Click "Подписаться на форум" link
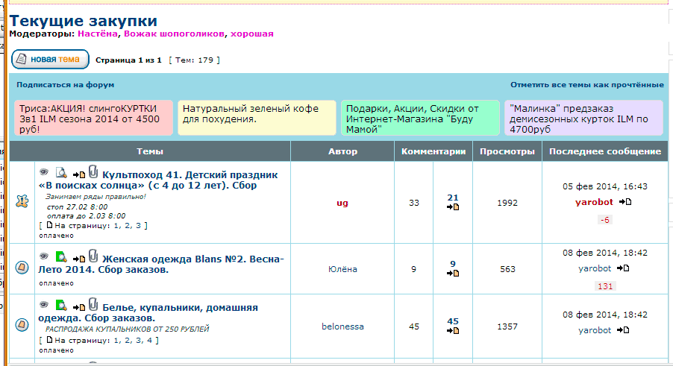This screenshot has width=673, height=366. [x=66, y=85]
